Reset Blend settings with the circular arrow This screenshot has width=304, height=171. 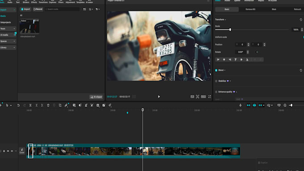(301, 70)
